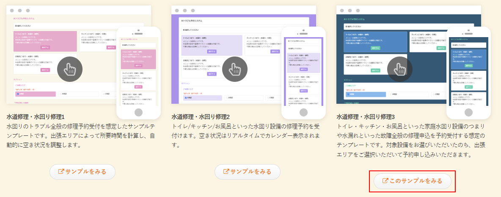Select the 水道修理・水回り修理1 title
The image size is (501, 197).
[36, 116]
